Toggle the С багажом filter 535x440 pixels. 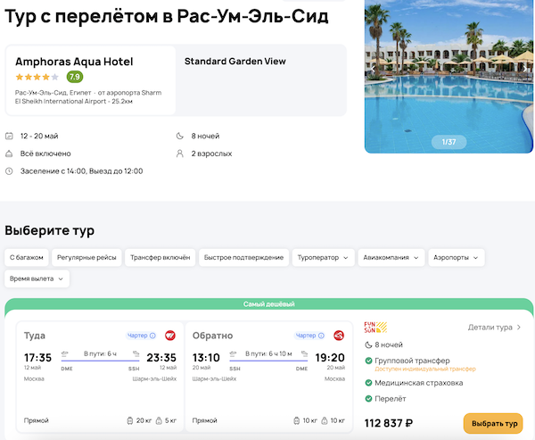coord(26,257)
